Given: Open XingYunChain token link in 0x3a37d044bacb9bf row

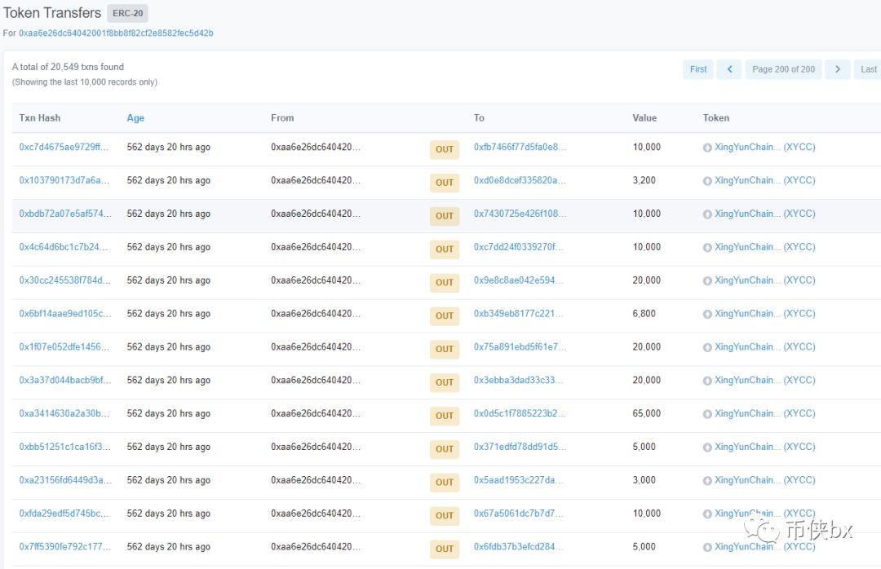Looking at the screenshot, I should click(764, 380).
